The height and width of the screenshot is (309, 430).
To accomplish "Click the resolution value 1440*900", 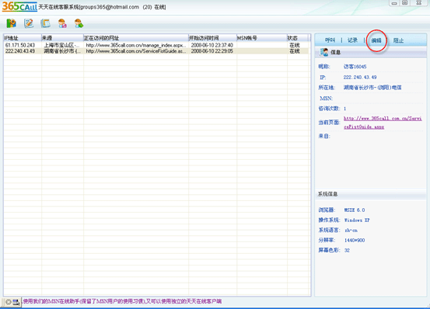I will tap(355, 241).
